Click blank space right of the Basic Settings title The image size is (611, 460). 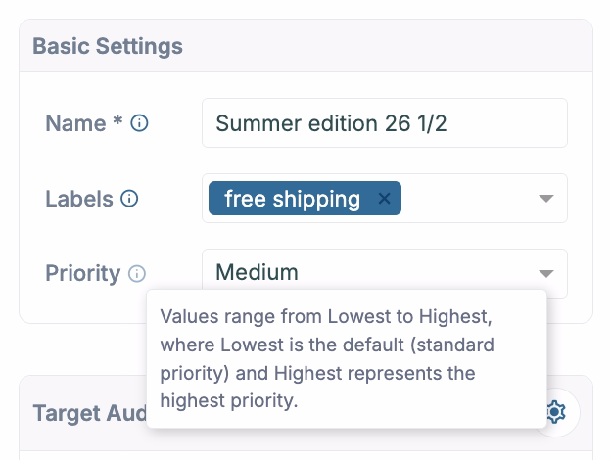pyautogui.click(x=392, y=46)
